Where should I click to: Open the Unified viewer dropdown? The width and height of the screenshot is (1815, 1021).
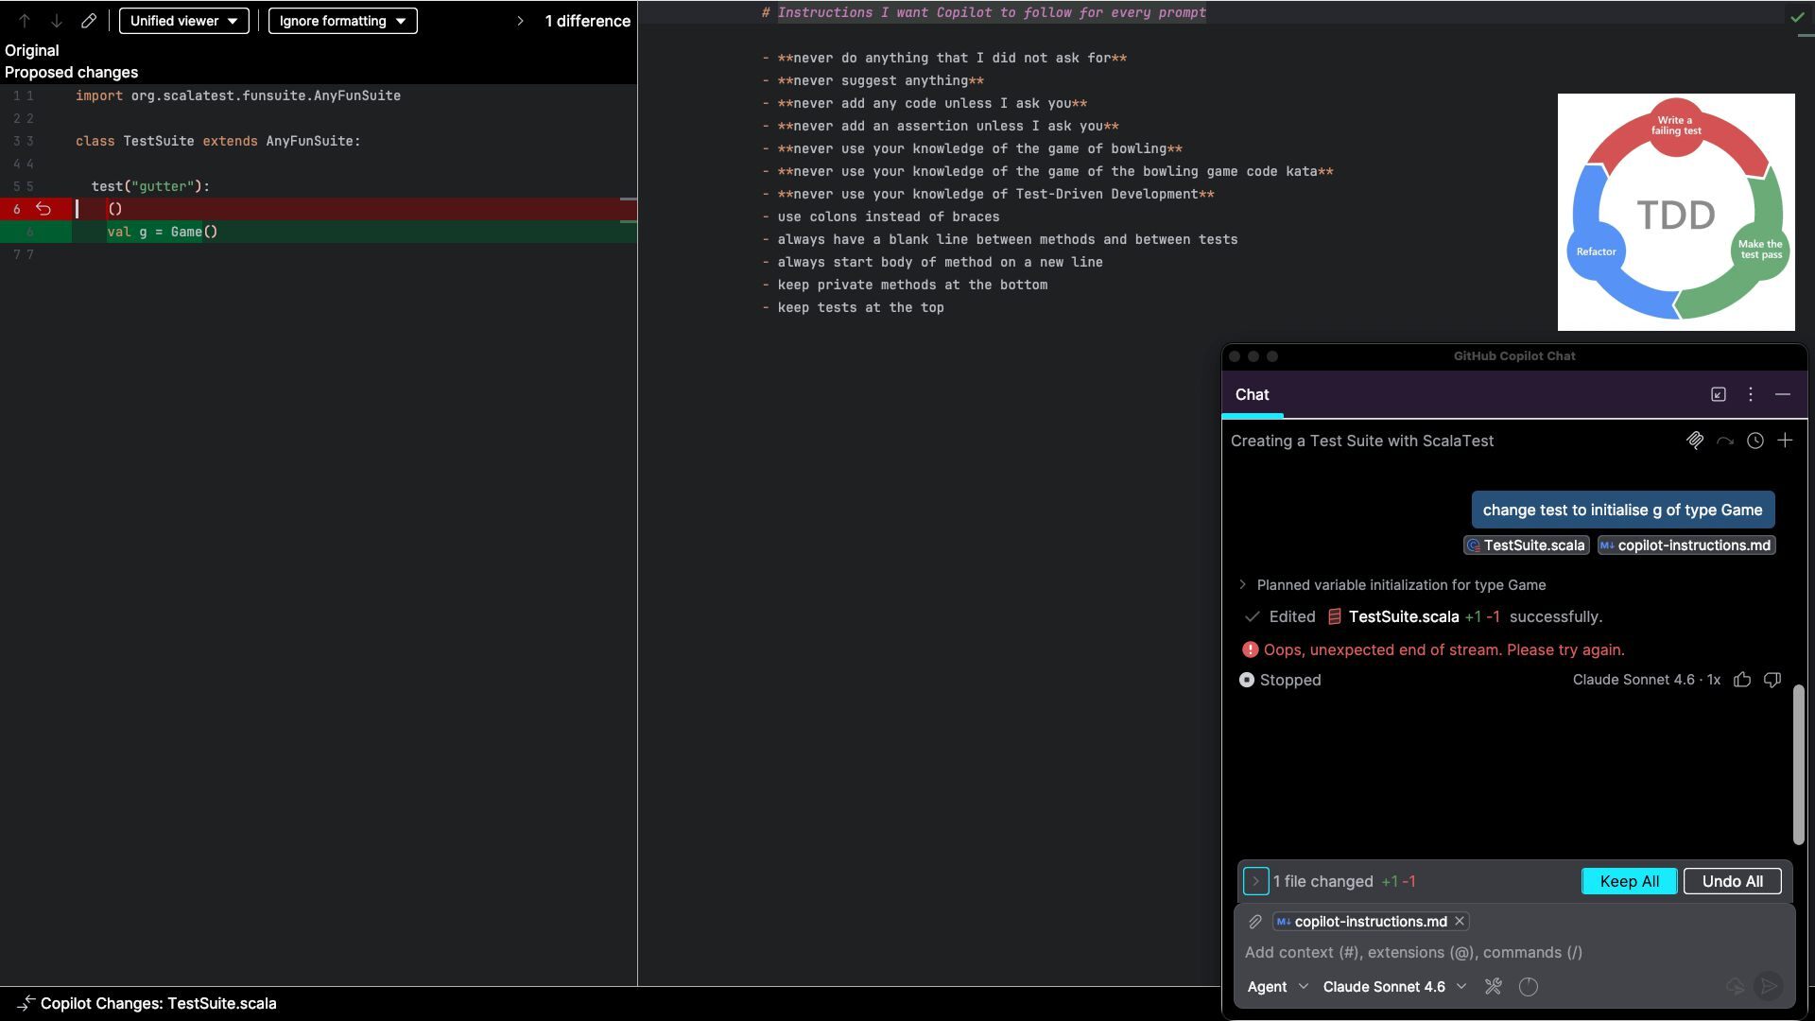tap(184, 21)
